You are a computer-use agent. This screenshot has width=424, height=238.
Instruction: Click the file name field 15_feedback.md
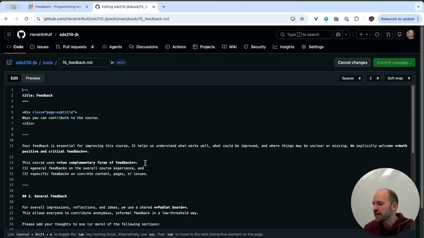pos(84,62)
